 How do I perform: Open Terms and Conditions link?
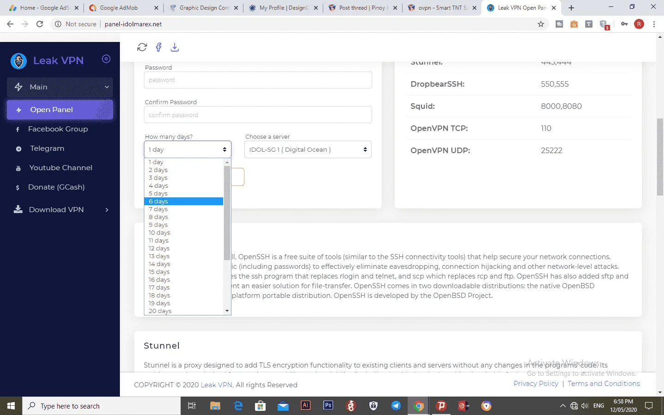[x=604, y=384]
